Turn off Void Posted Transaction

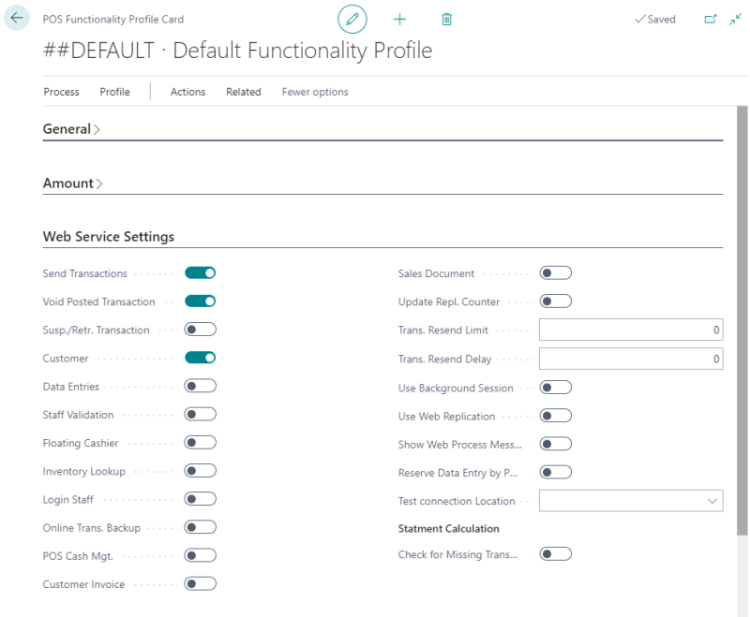coord(198,301)
